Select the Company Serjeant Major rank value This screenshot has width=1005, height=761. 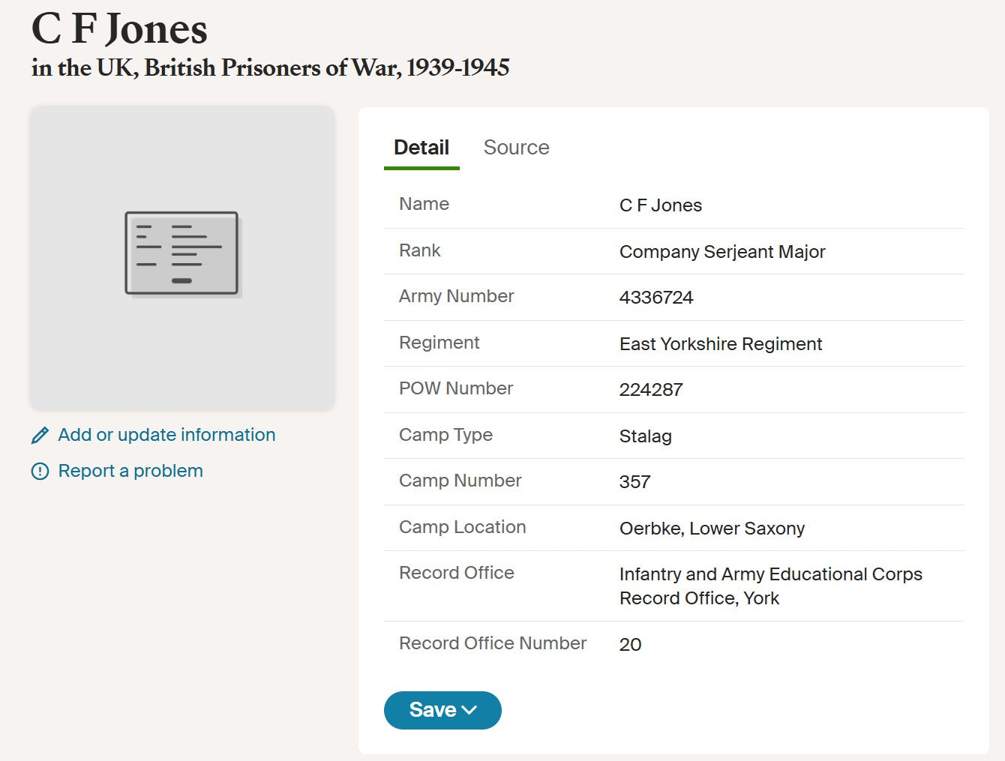pos(721,252)
